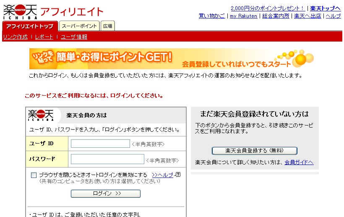Click the ユーザ ID label cell
The image size is (344, 217).
(47, 144)
